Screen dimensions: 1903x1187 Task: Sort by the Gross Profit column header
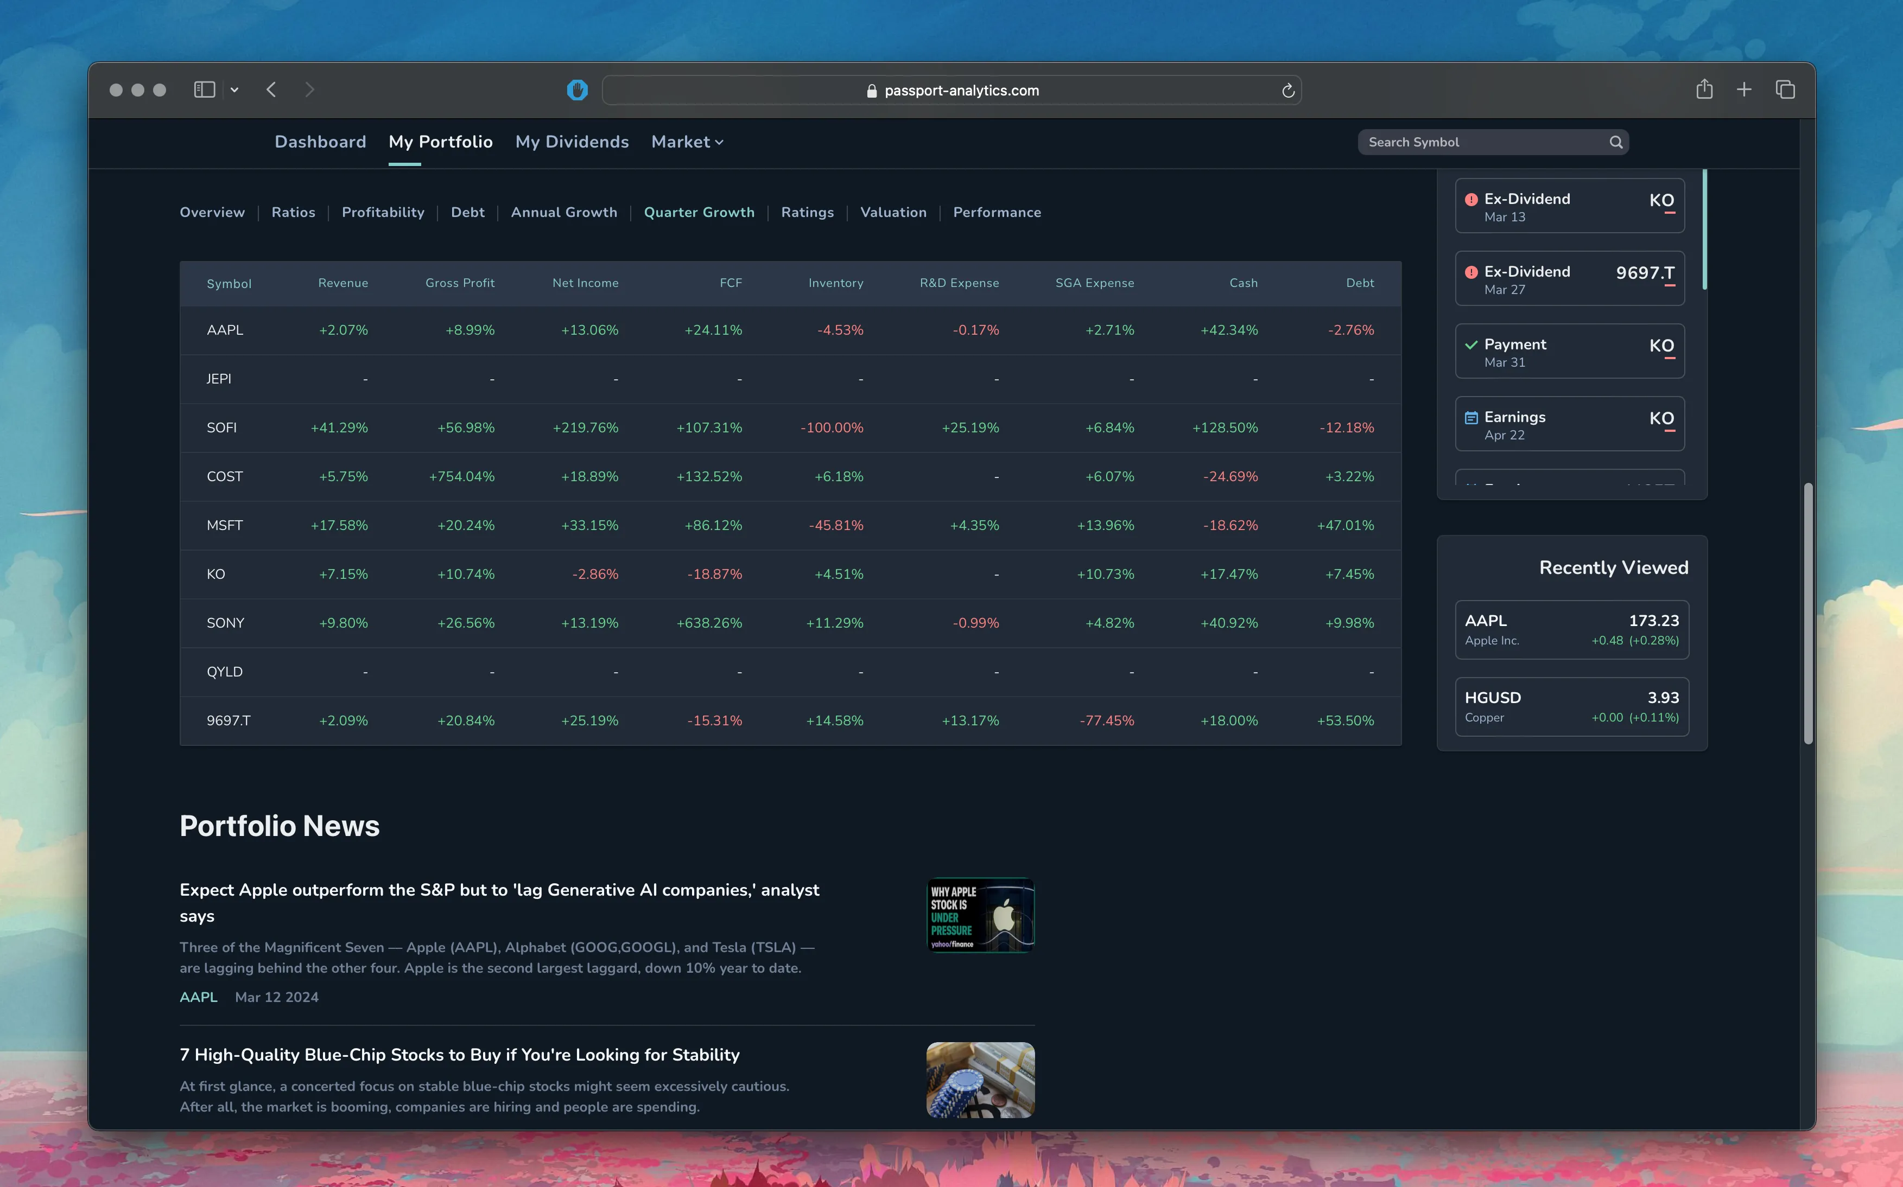(x=459, y=283)
